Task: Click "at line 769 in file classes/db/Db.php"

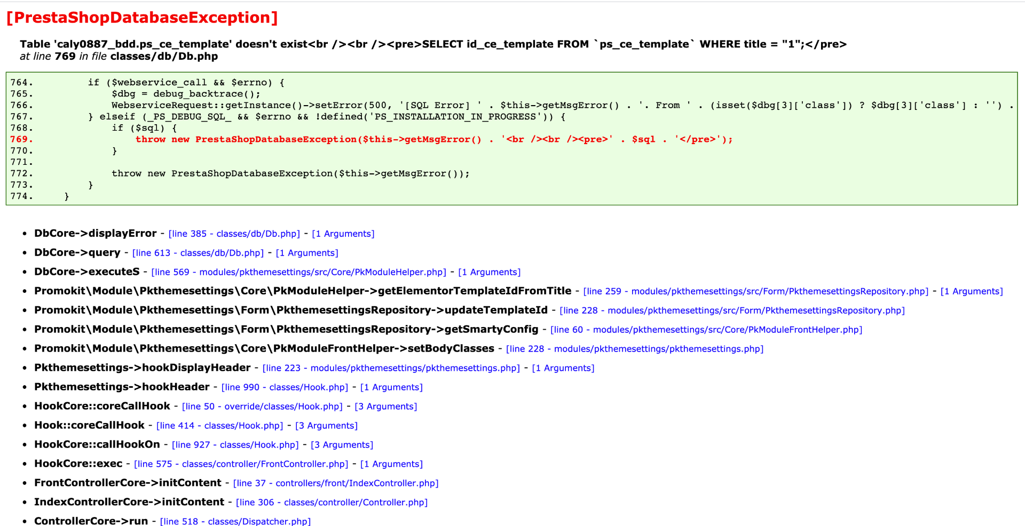Action: [x=119, y=57]
